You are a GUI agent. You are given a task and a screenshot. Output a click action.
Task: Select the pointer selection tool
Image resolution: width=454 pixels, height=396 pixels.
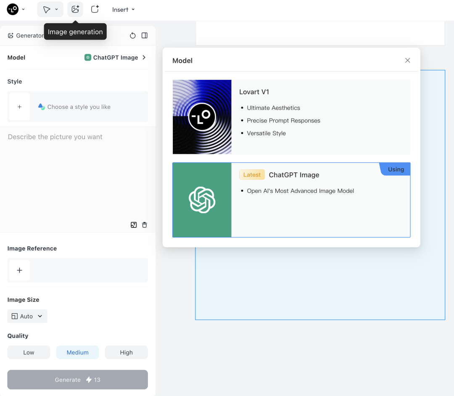46,10
